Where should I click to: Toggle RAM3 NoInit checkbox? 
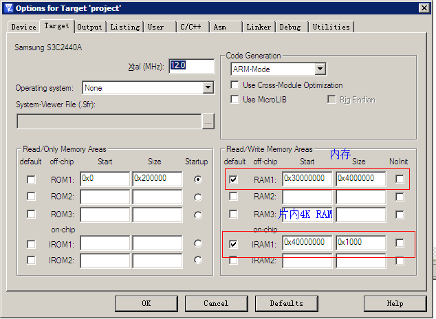(x=400, y=214)
